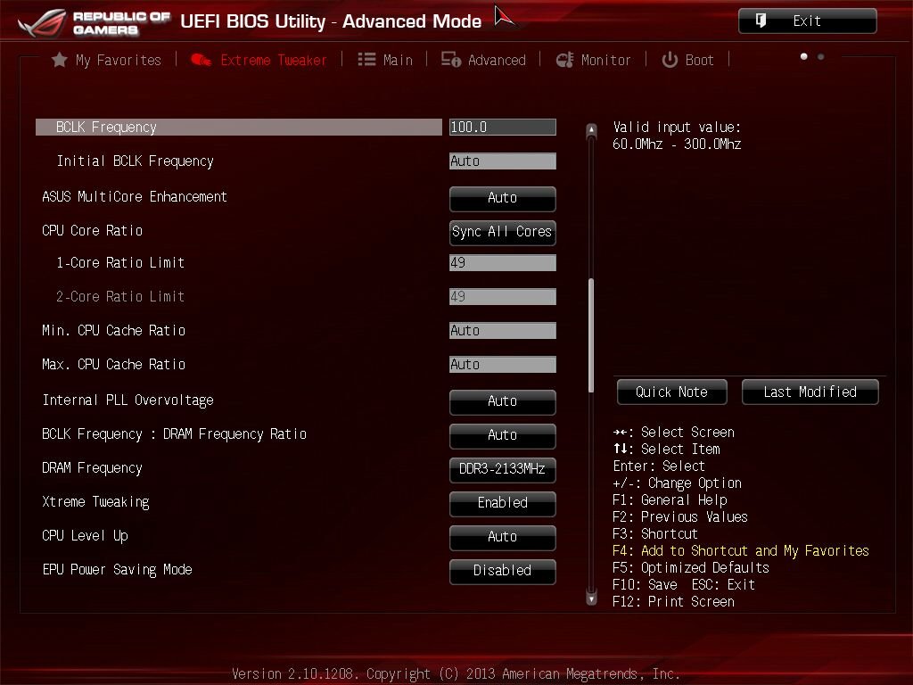Select the Min. CPU Cache Ratio label

pos(113,330)
